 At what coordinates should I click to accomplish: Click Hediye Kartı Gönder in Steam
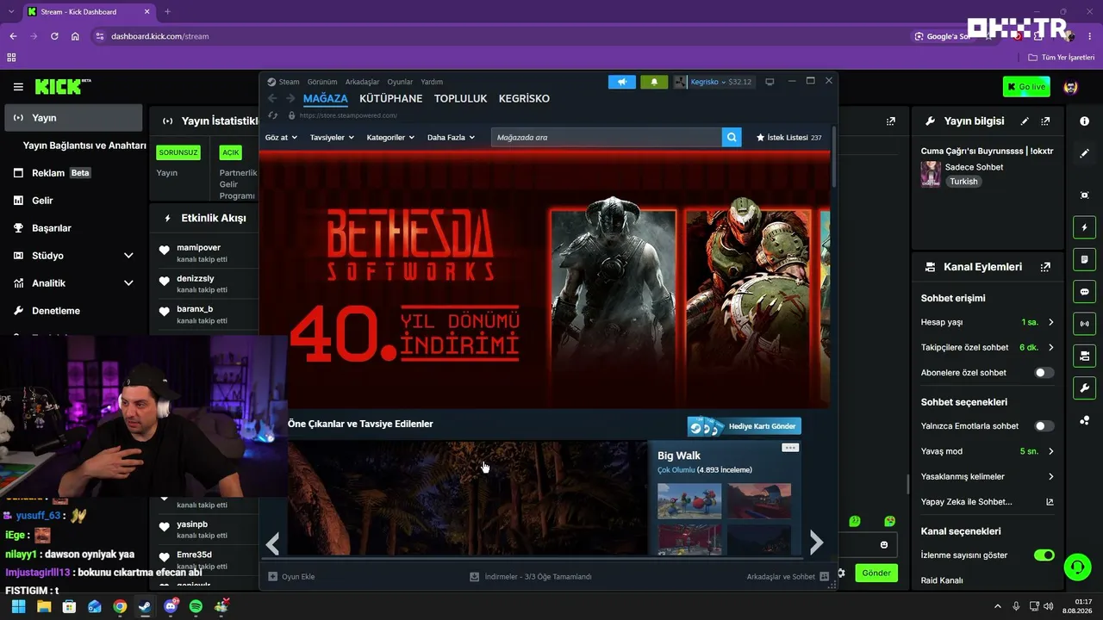[745, 426]
